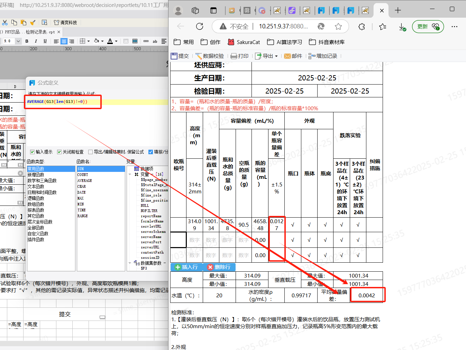Click the 删除行 button
This screenshot has height=350, width=466.
pyautogui.click(x=219, y=267)
